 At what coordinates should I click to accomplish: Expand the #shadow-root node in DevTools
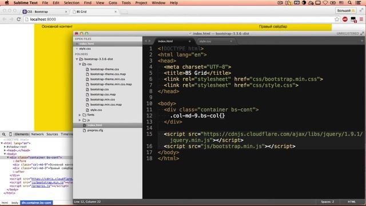5,147
